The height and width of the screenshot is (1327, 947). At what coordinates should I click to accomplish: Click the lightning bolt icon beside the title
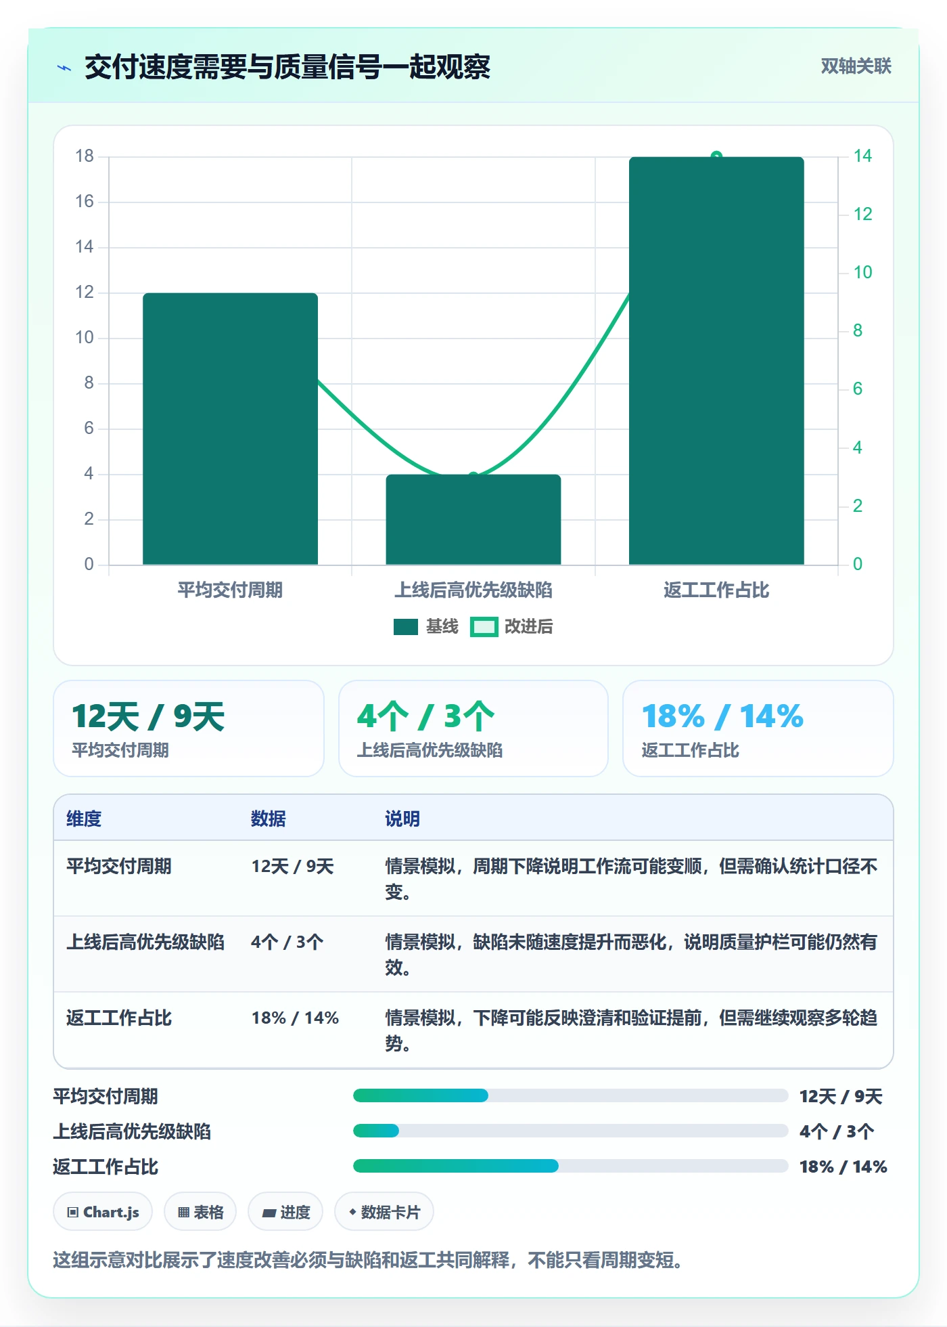[x=64, y=68]
